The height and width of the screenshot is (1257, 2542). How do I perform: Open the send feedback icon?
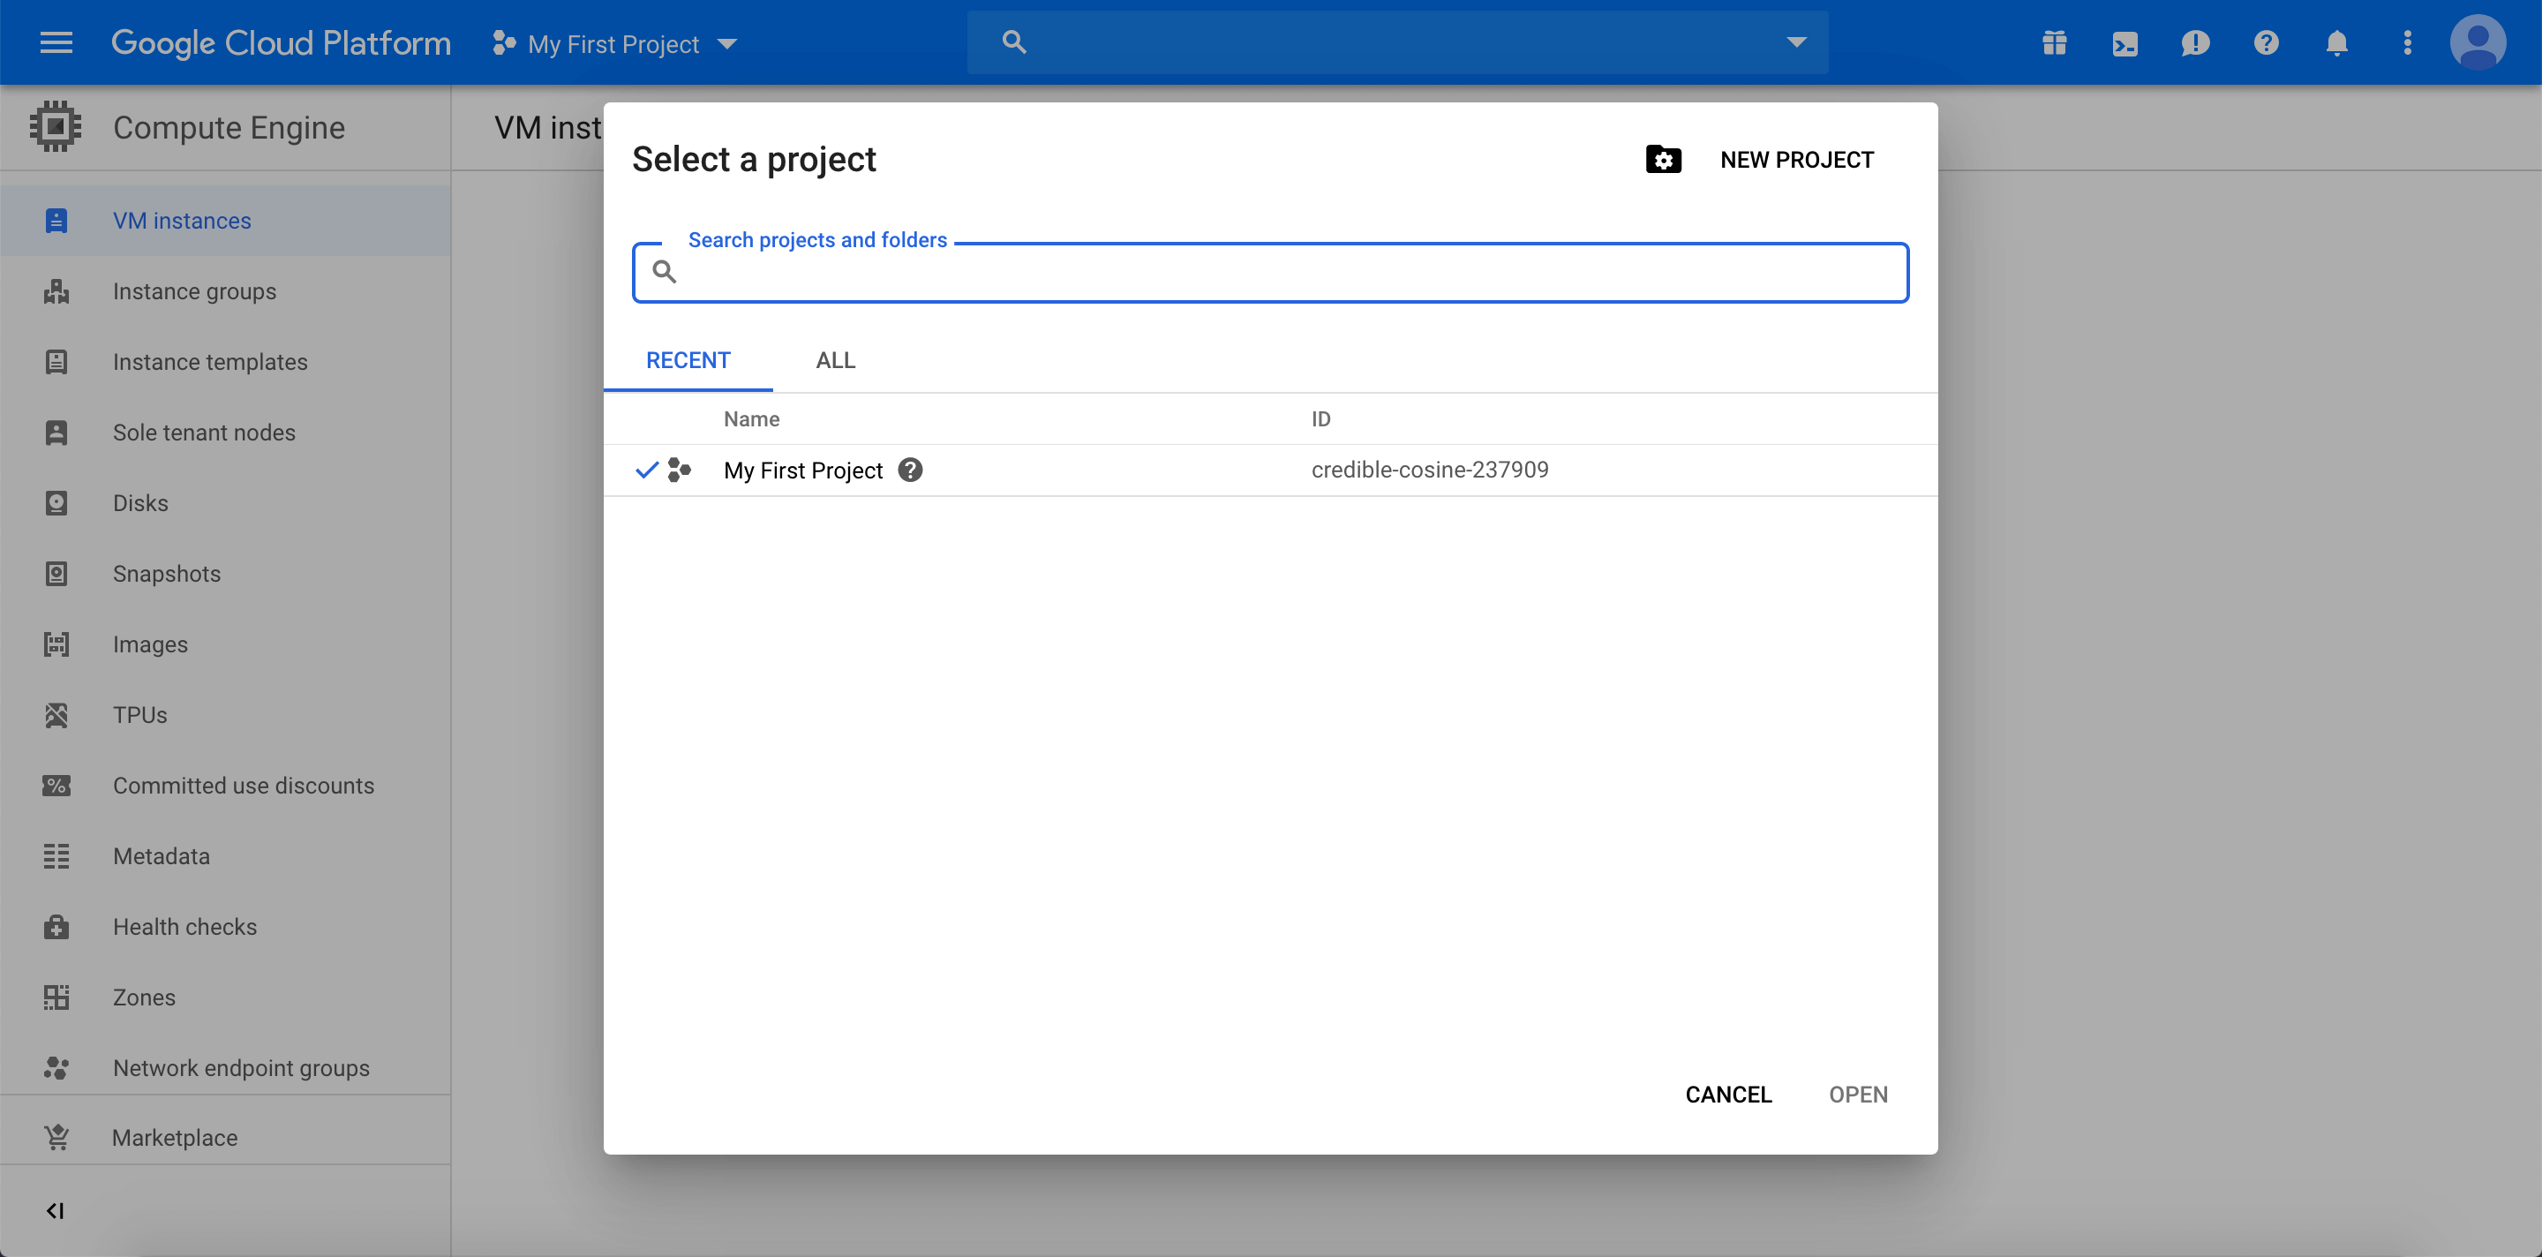click(x=2194, y=42)
